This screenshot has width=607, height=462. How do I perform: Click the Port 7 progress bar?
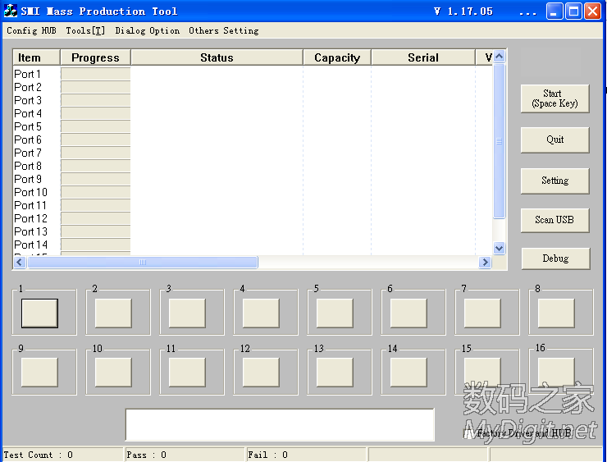point(96,153)
